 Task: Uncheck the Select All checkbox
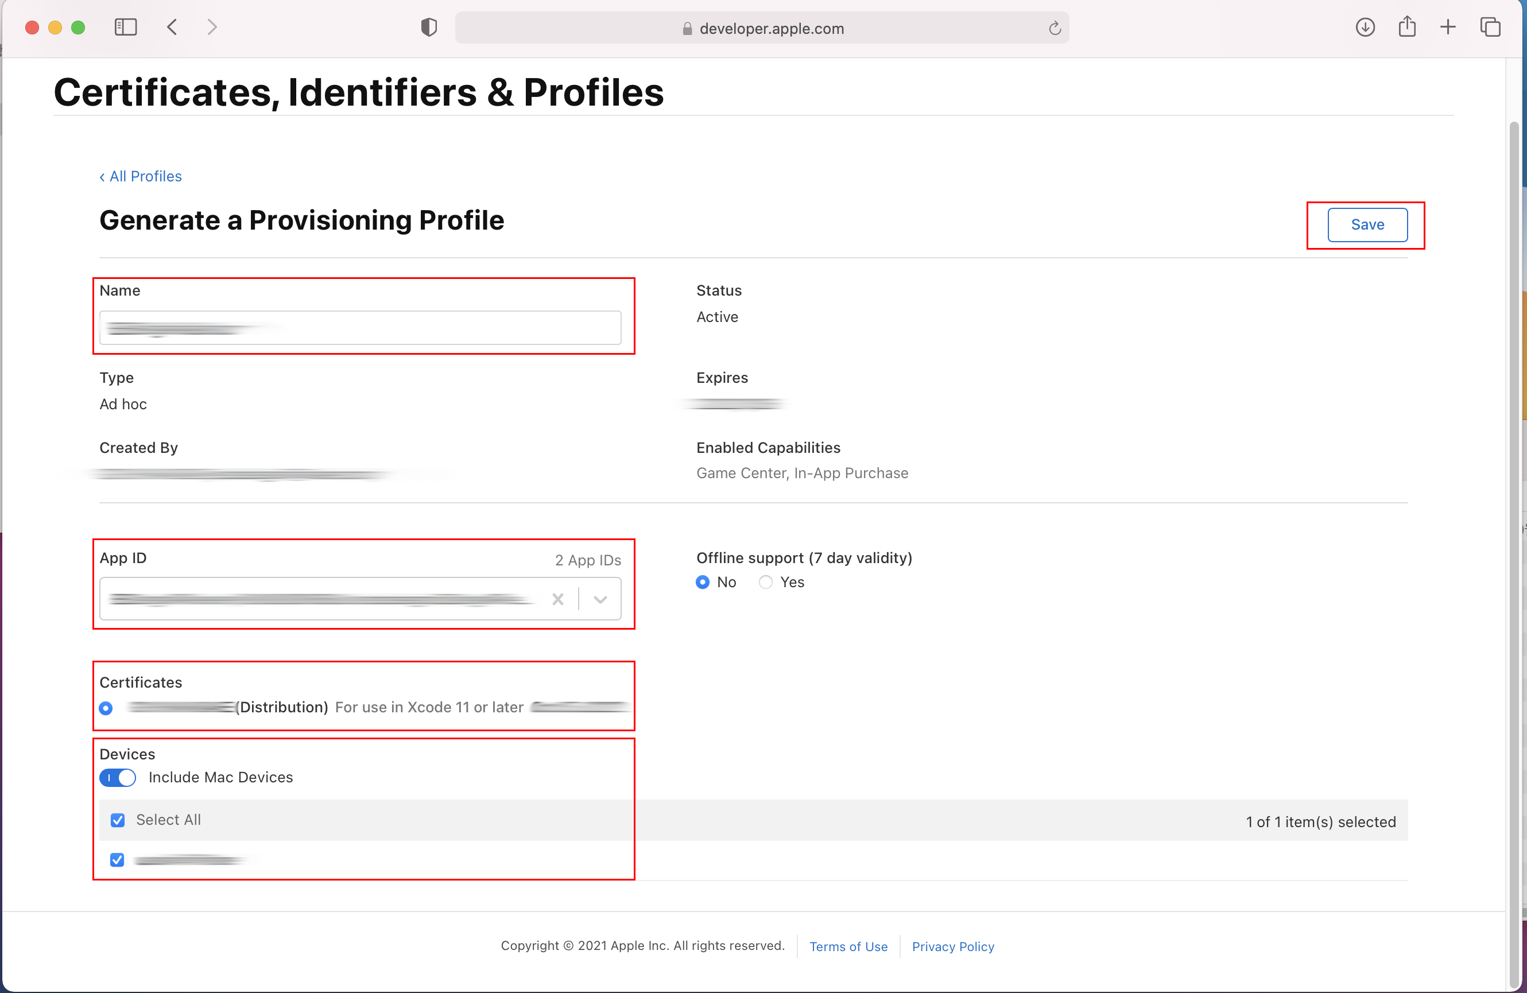tap(118, 820)
